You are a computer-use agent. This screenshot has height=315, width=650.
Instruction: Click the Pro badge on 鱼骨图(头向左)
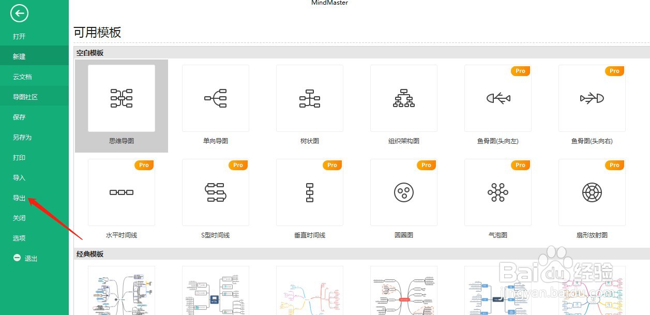click(x=520, y=71)
